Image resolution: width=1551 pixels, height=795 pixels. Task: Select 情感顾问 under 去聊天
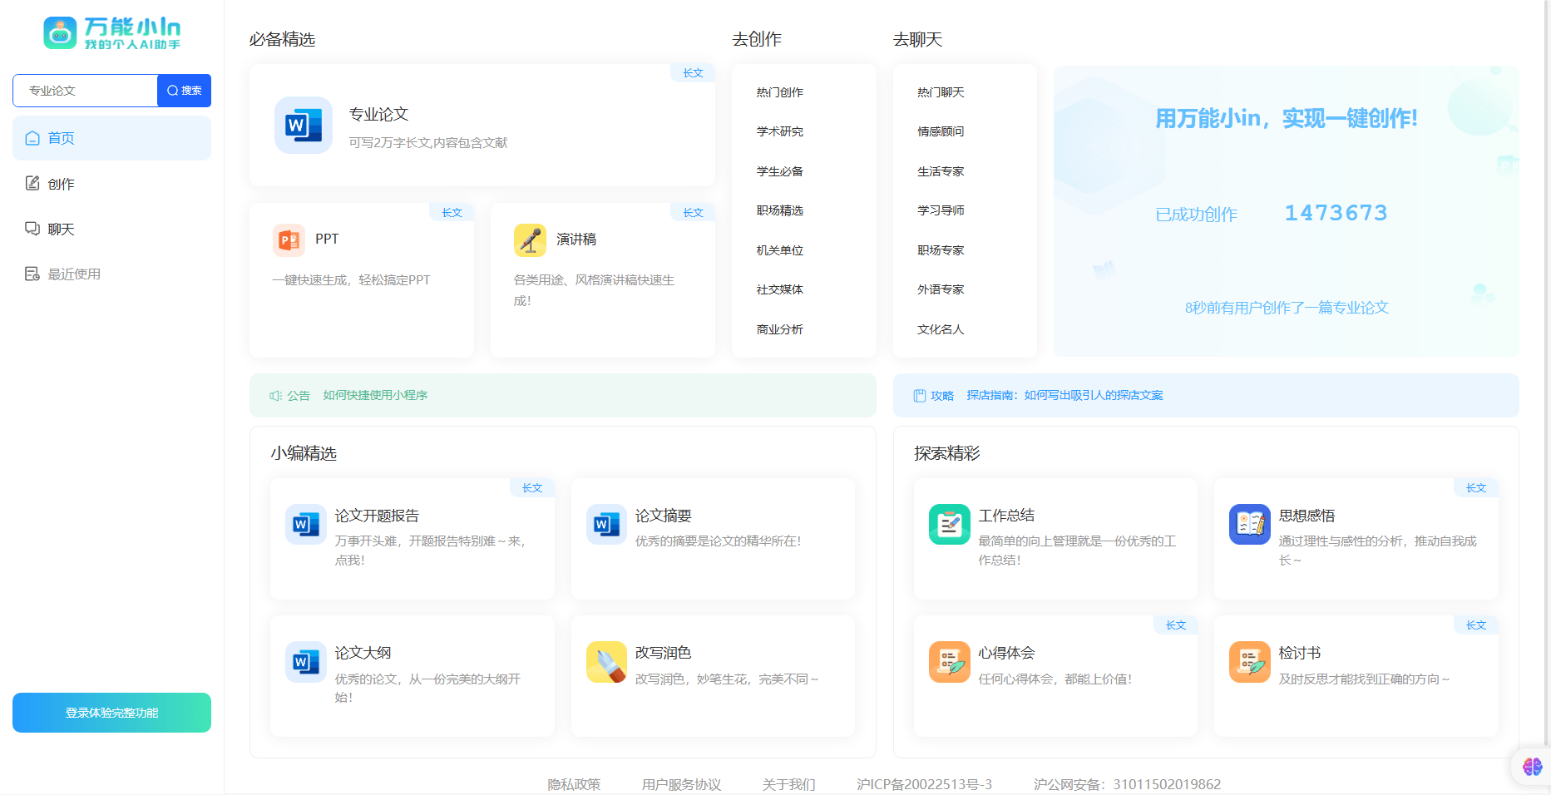(939, 131)
